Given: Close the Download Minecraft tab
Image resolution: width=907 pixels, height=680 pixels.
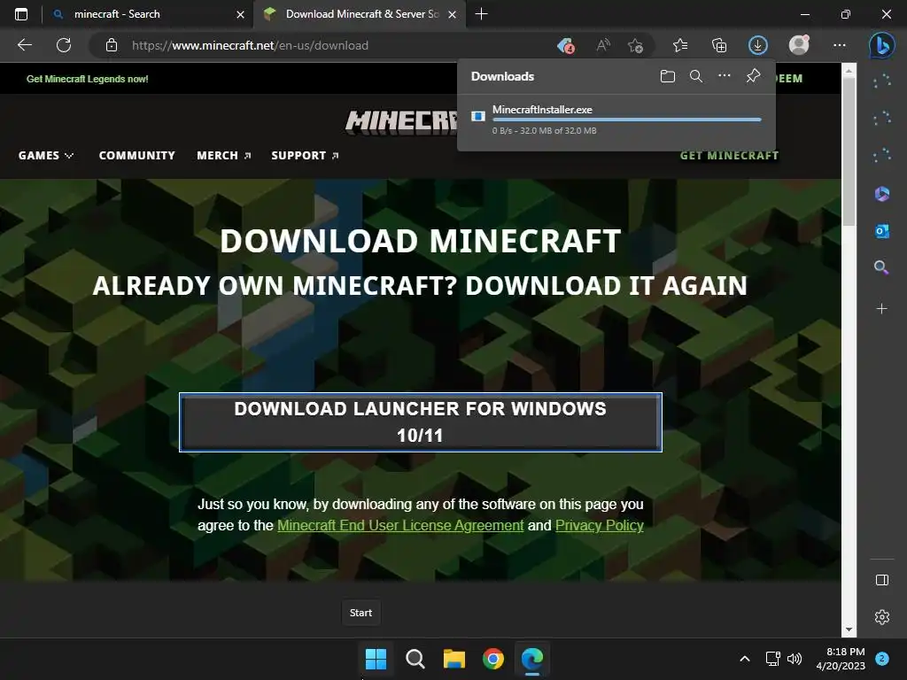Looking at the screenshot, I should pyautogui.click(x=453, y=14).
